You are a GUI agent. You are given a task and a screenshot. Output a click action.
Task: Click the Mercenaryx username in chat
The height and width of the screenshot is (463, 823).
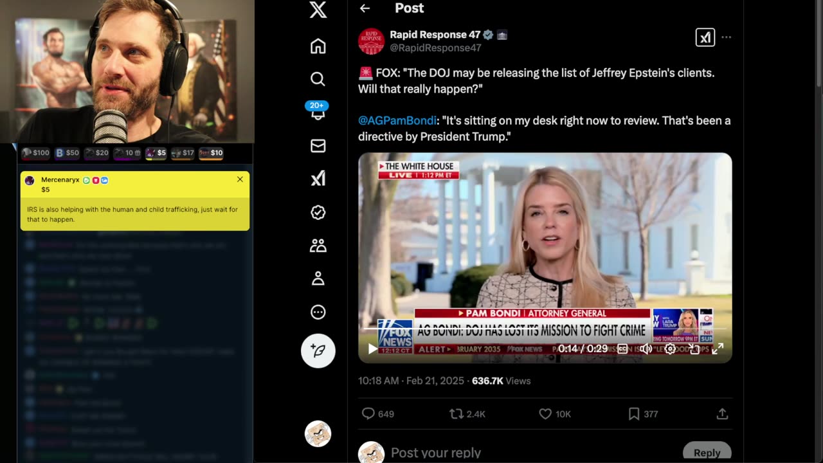coord(60,180)
